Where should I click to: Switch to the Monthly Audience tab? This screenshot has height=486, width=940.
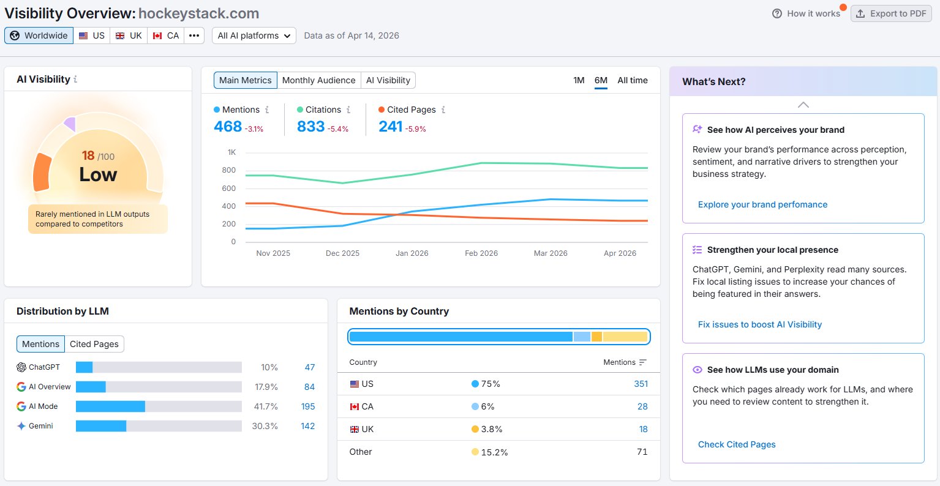click(318, 80)
